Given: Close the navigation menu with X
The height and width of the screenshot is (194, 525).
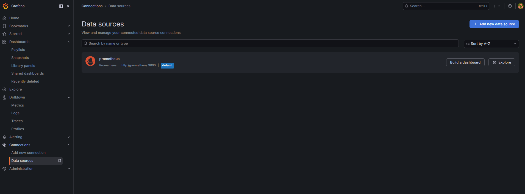Looking at the screenshot, I should tap(68, 6).
